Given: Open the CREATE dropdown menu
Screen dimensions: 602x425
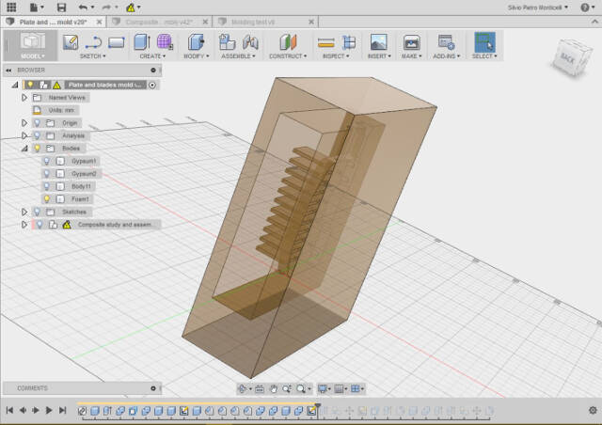Looking at the screenshot, I should [152, 56].
